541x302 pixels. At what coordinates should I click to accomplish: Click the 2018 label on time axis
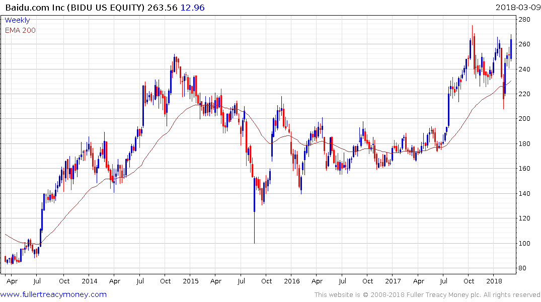tap(494, 281)
